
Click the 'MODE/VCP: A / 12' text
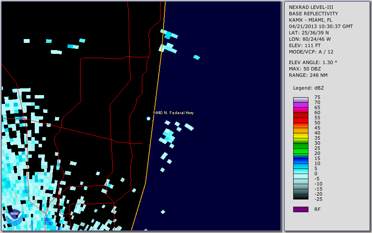pyautogui.click(x=311, y=52)
